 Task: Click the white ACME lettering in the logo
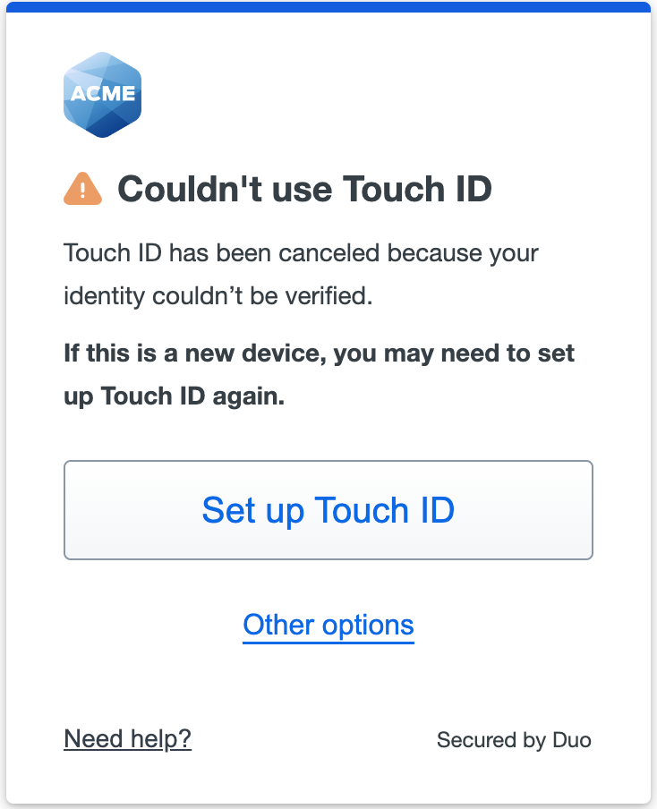click(103, 93)
